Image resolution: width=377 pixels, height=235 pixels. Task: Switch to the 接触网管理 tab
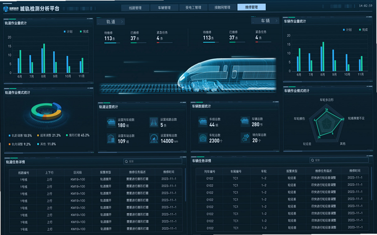[x=222, y=8]
